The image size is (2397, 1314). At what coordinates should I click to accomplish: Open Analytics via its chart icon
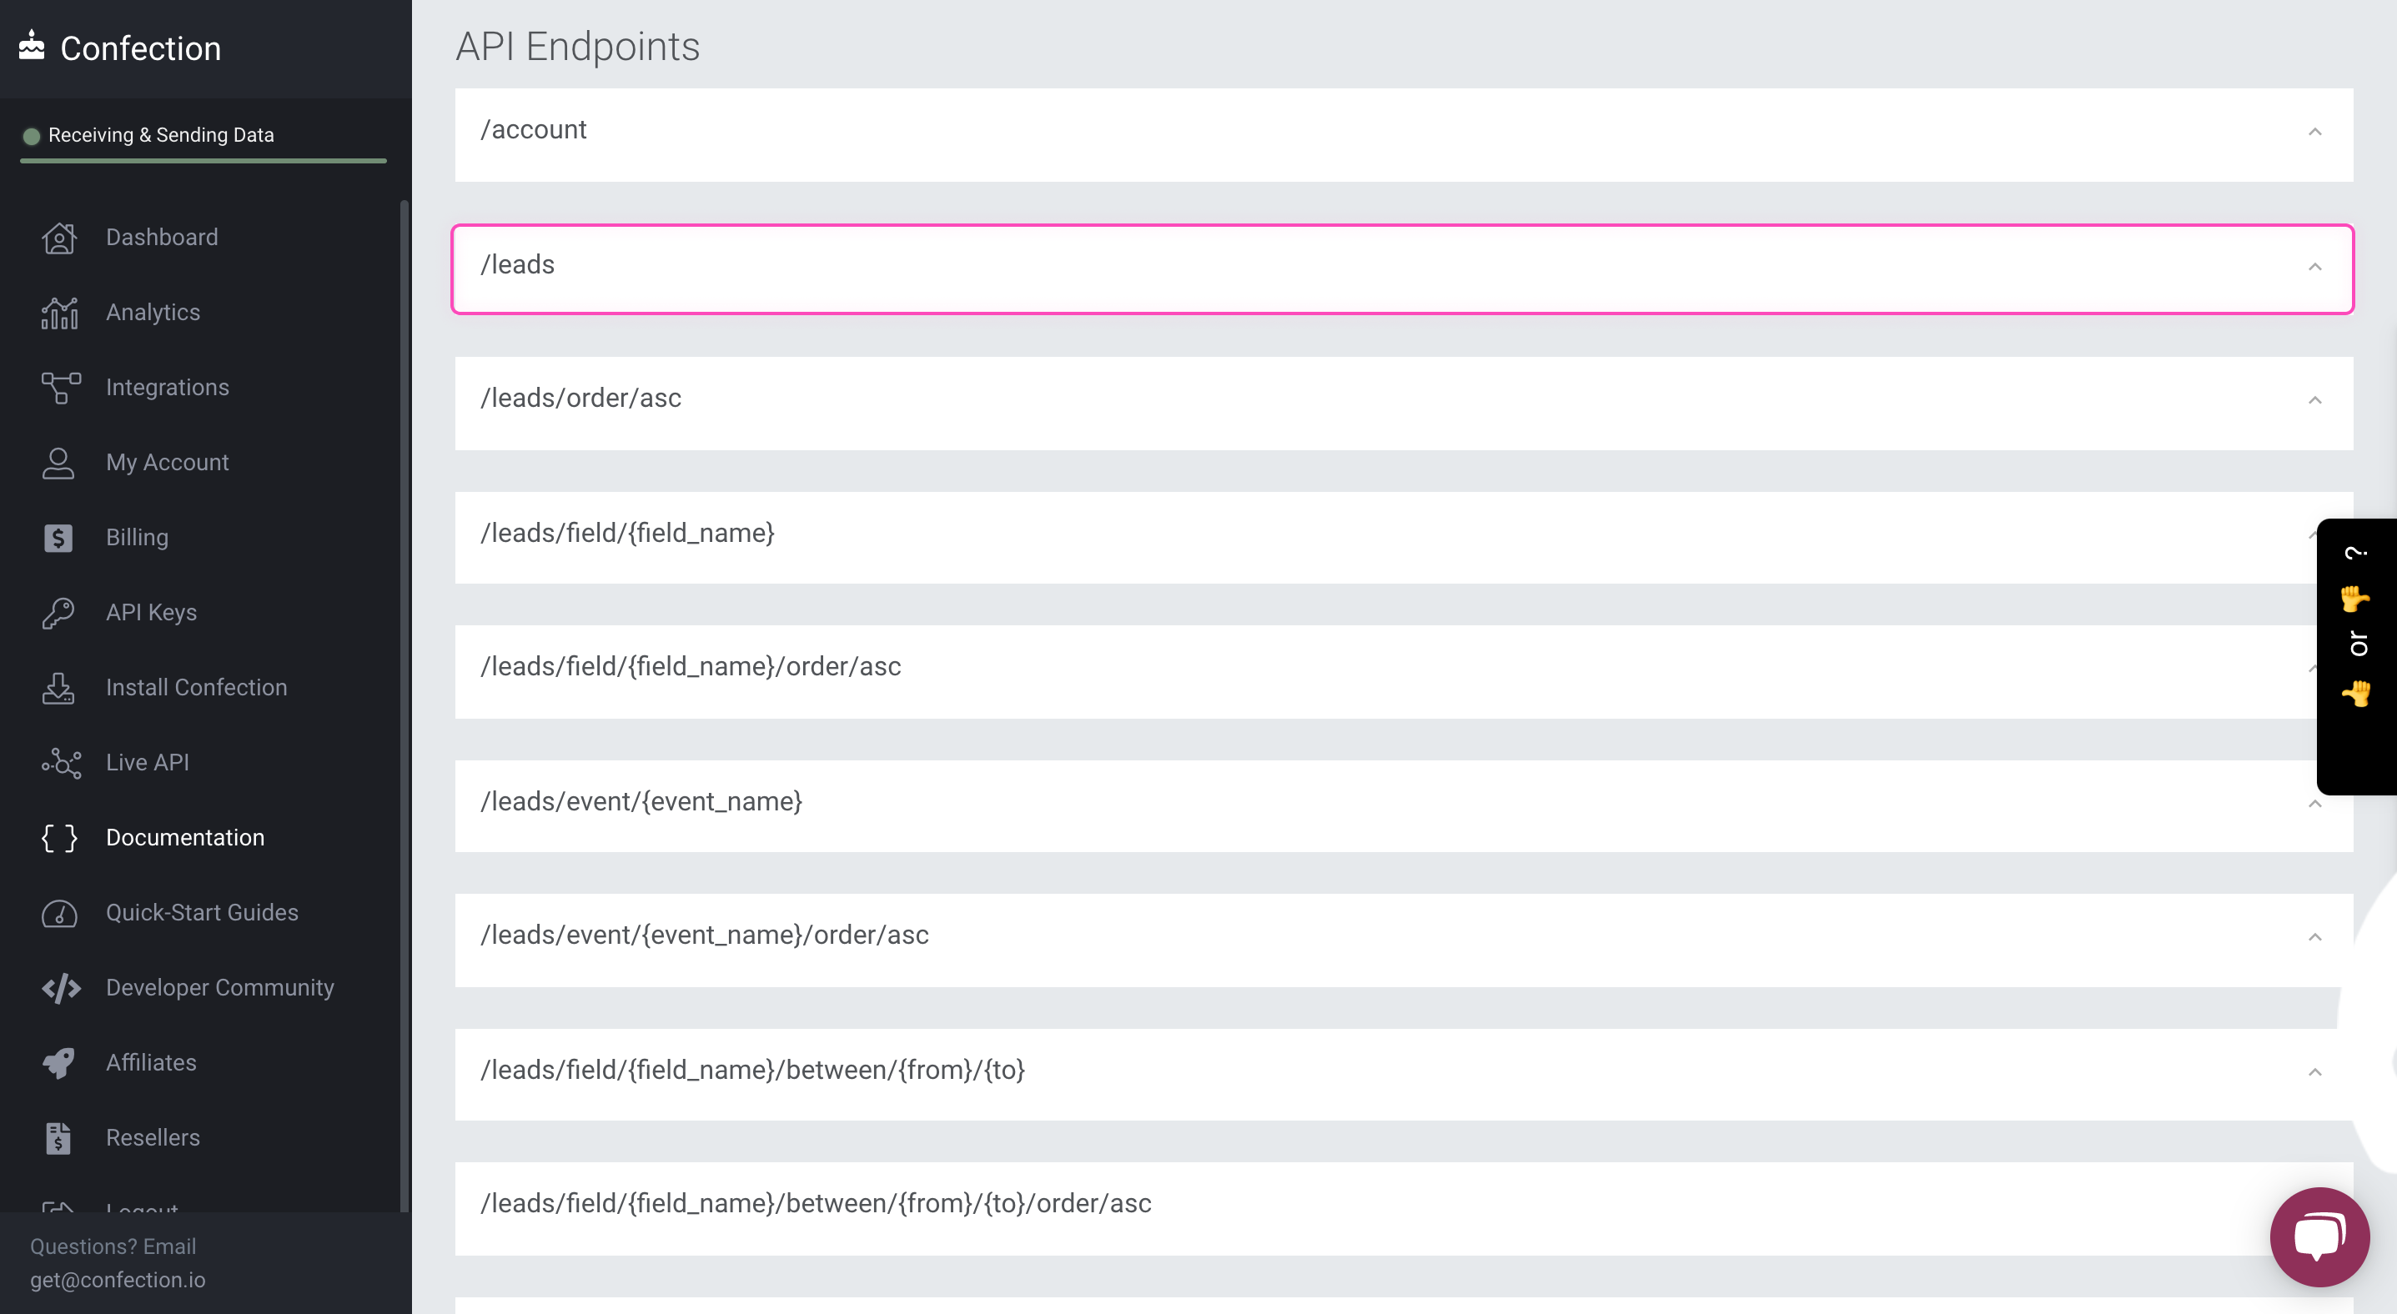(x=58, y=313)
